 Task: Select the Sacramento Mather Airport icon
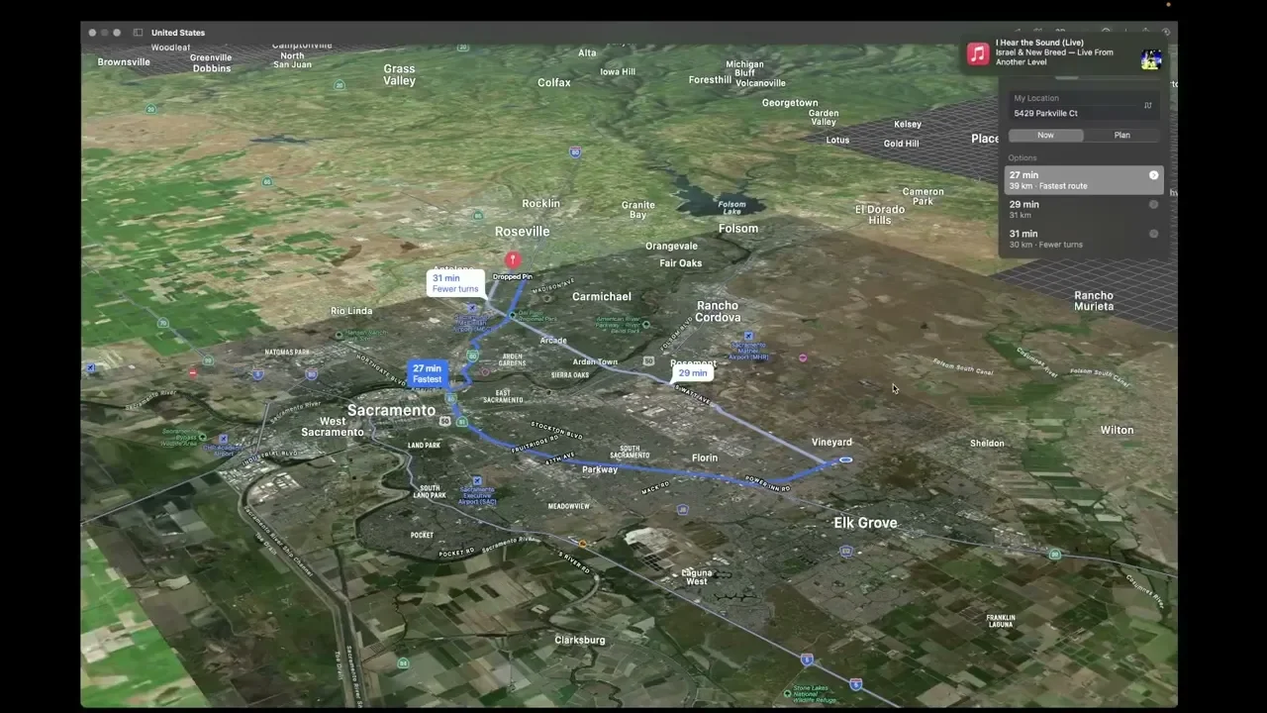[748, 337]
